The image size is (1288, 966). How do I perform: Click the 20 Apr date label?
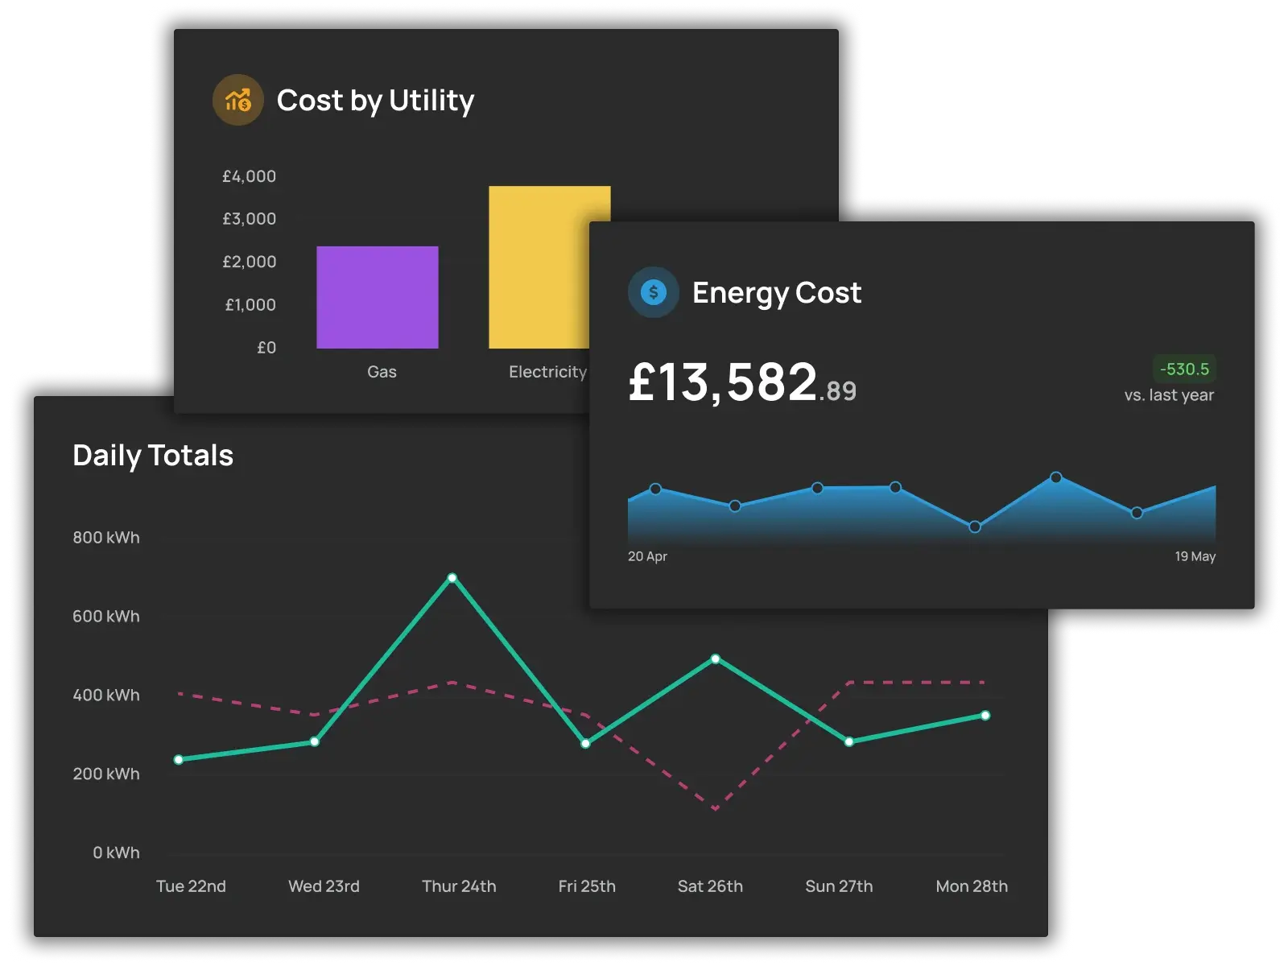647,556
